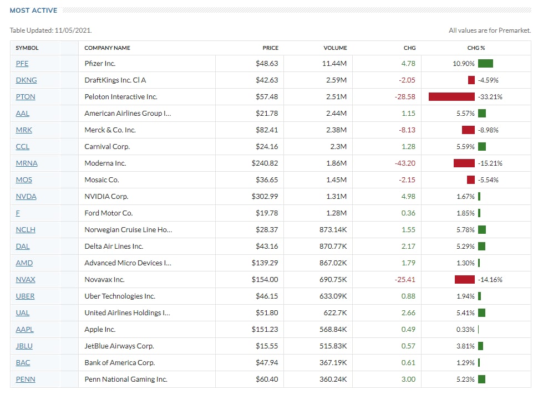Screen dimensions: 538x395
Task: Select the Delta Air Lines Inc. name
Action: click(114, 247)
